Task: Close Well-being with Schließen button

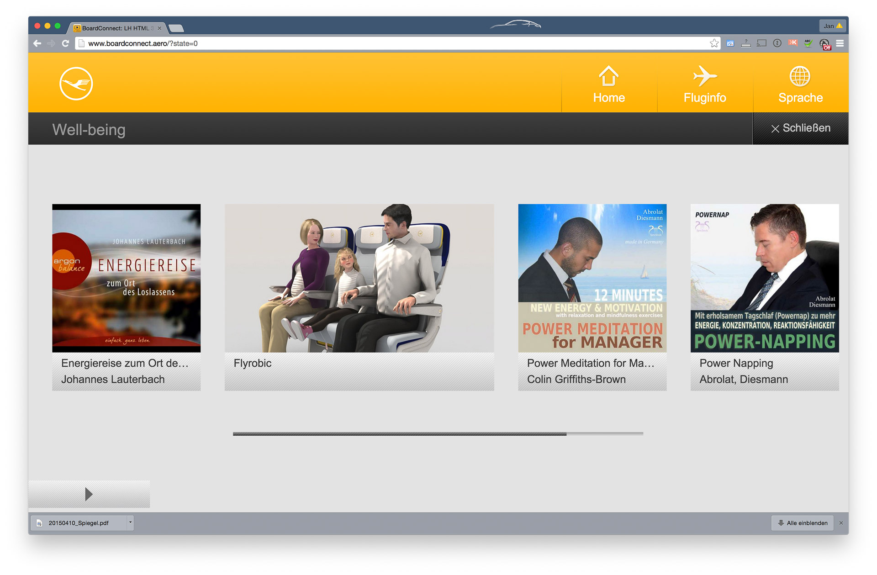Action: [x=800, y=128]
